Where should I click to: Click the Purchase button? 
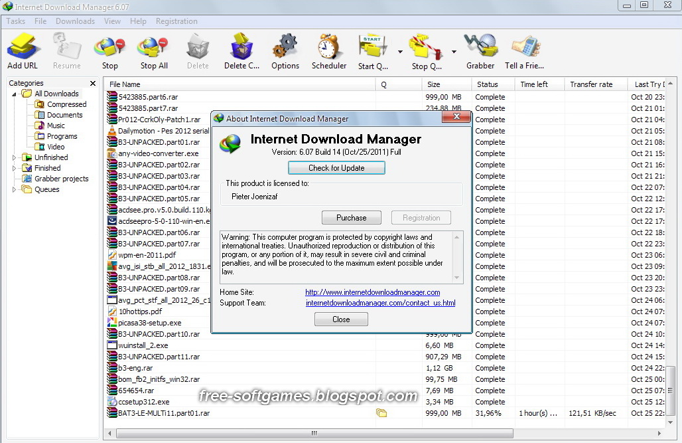(352, 217)
